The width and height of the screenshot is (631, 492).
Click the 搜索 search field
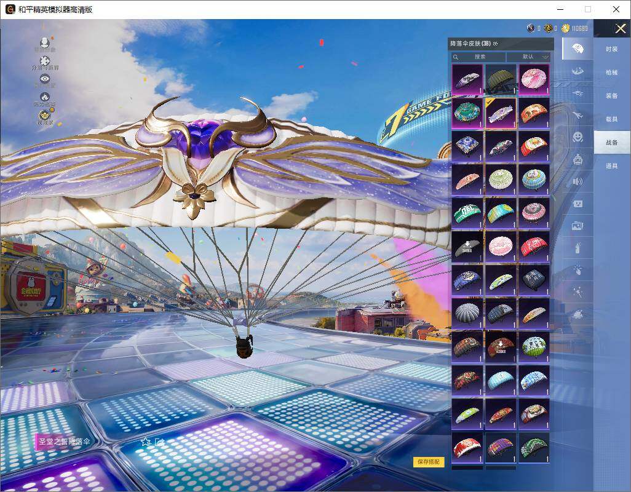(x=478, y=57)
